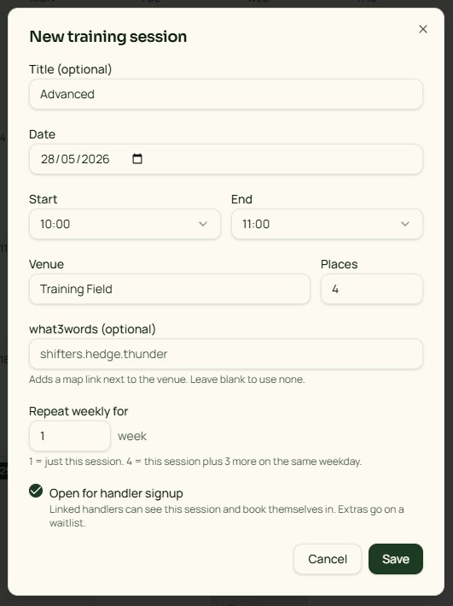
Task: Click into the Title field containing Advanced
Action: (x=226, y=94)
